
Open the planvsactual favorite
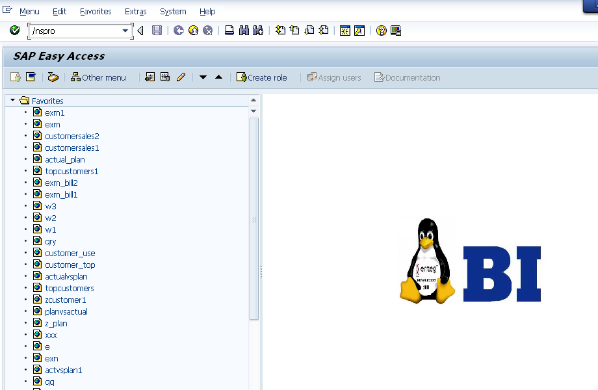click(x=66, y=312)
